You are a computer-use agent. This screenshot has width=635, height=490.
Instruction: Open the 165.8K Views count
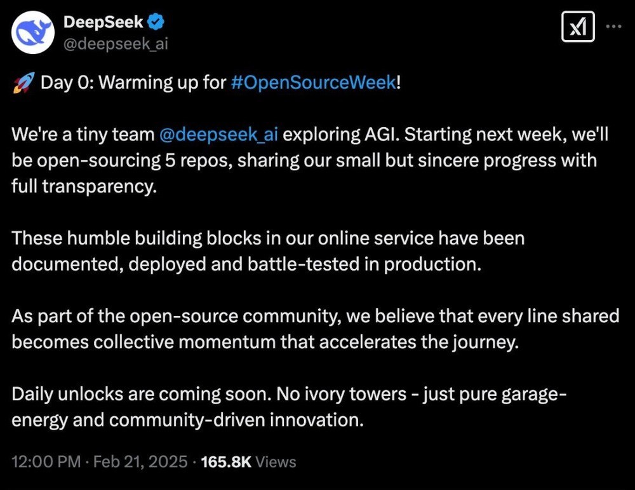pos(248,462)
